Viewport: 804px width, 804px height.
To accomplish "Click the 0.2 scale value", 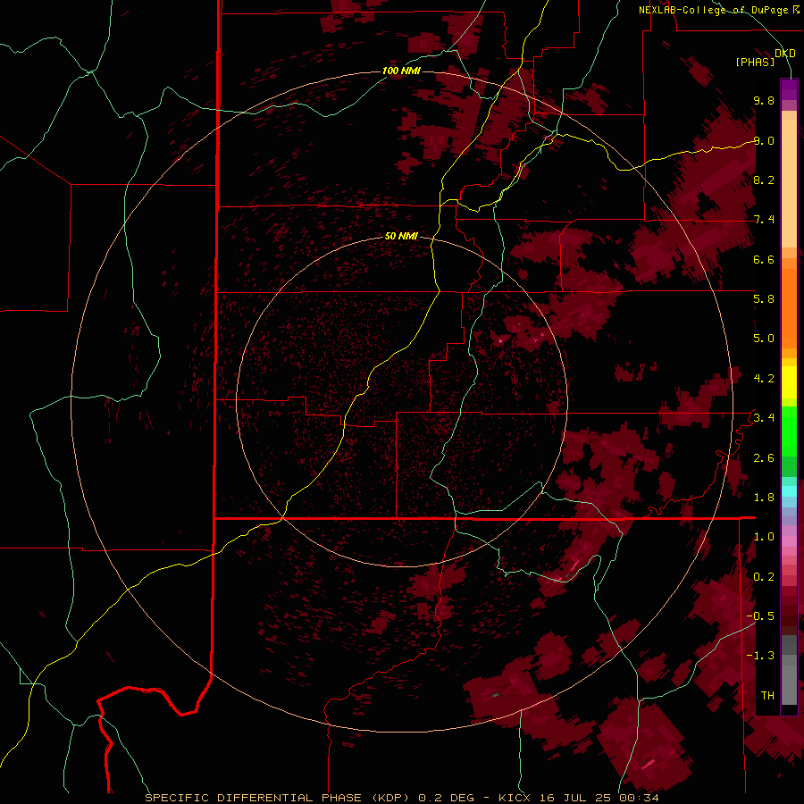I will pos(764,577).
